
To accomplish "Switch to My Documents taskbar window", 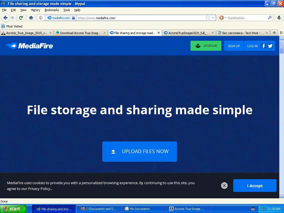I will point(143,209).
